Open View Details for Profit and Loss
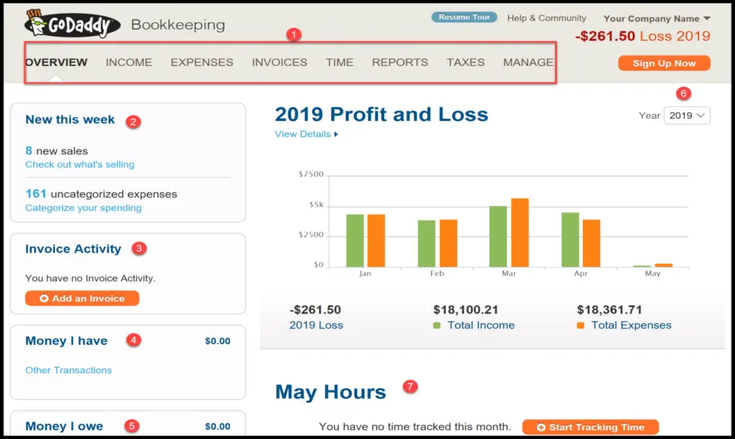This screenshot has height=439, width=735. click(x=306, y=134)
